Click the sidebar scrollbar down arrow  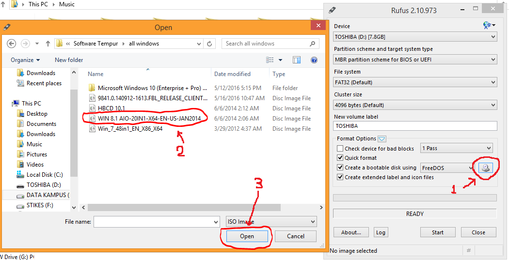click(x=74, y=208)
